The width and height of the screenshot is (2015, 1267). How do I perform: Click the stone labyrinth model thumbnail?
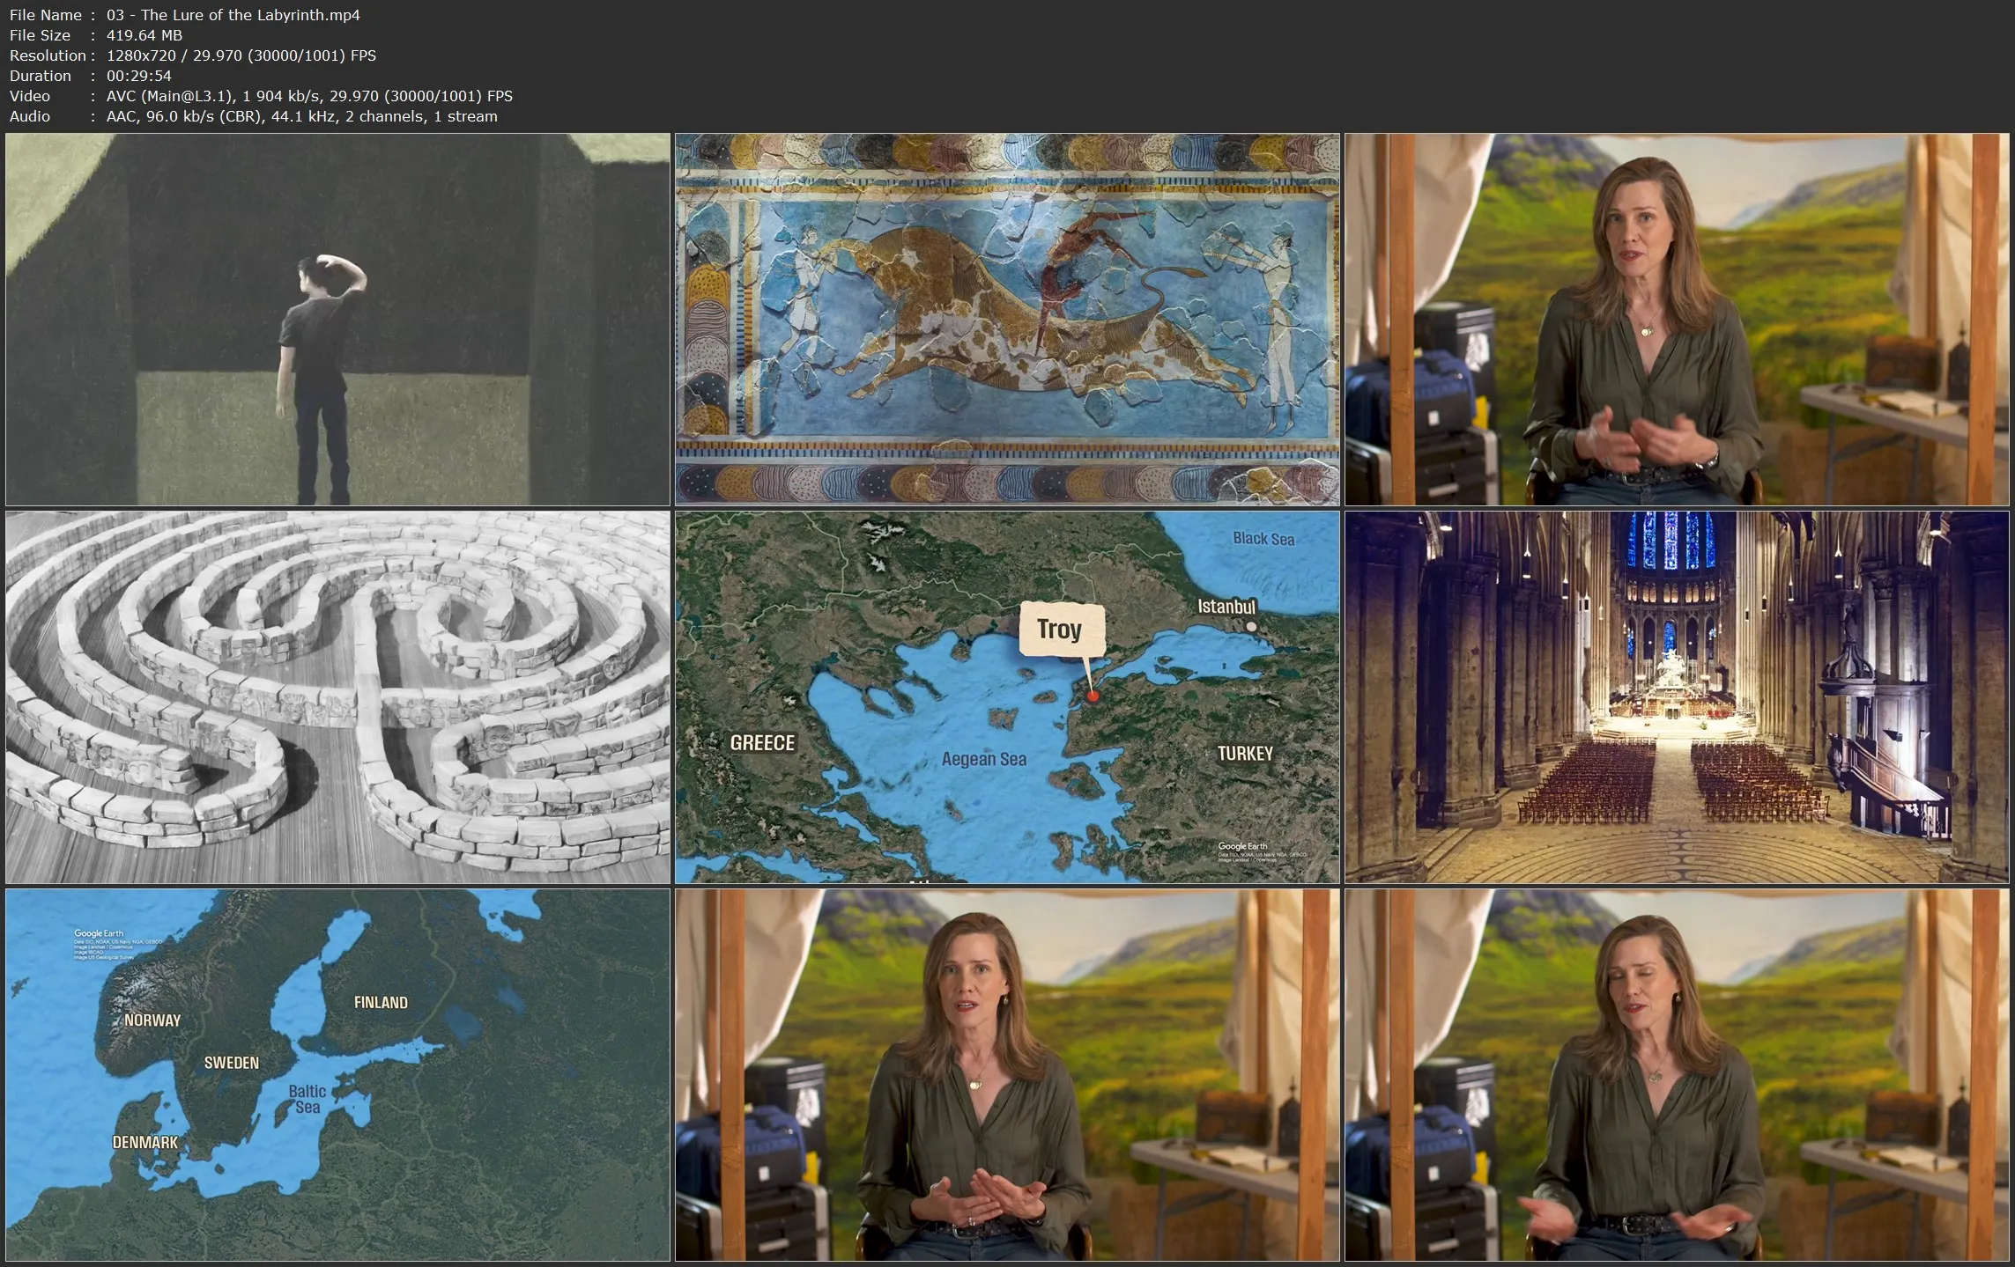[x=337, y=696]
